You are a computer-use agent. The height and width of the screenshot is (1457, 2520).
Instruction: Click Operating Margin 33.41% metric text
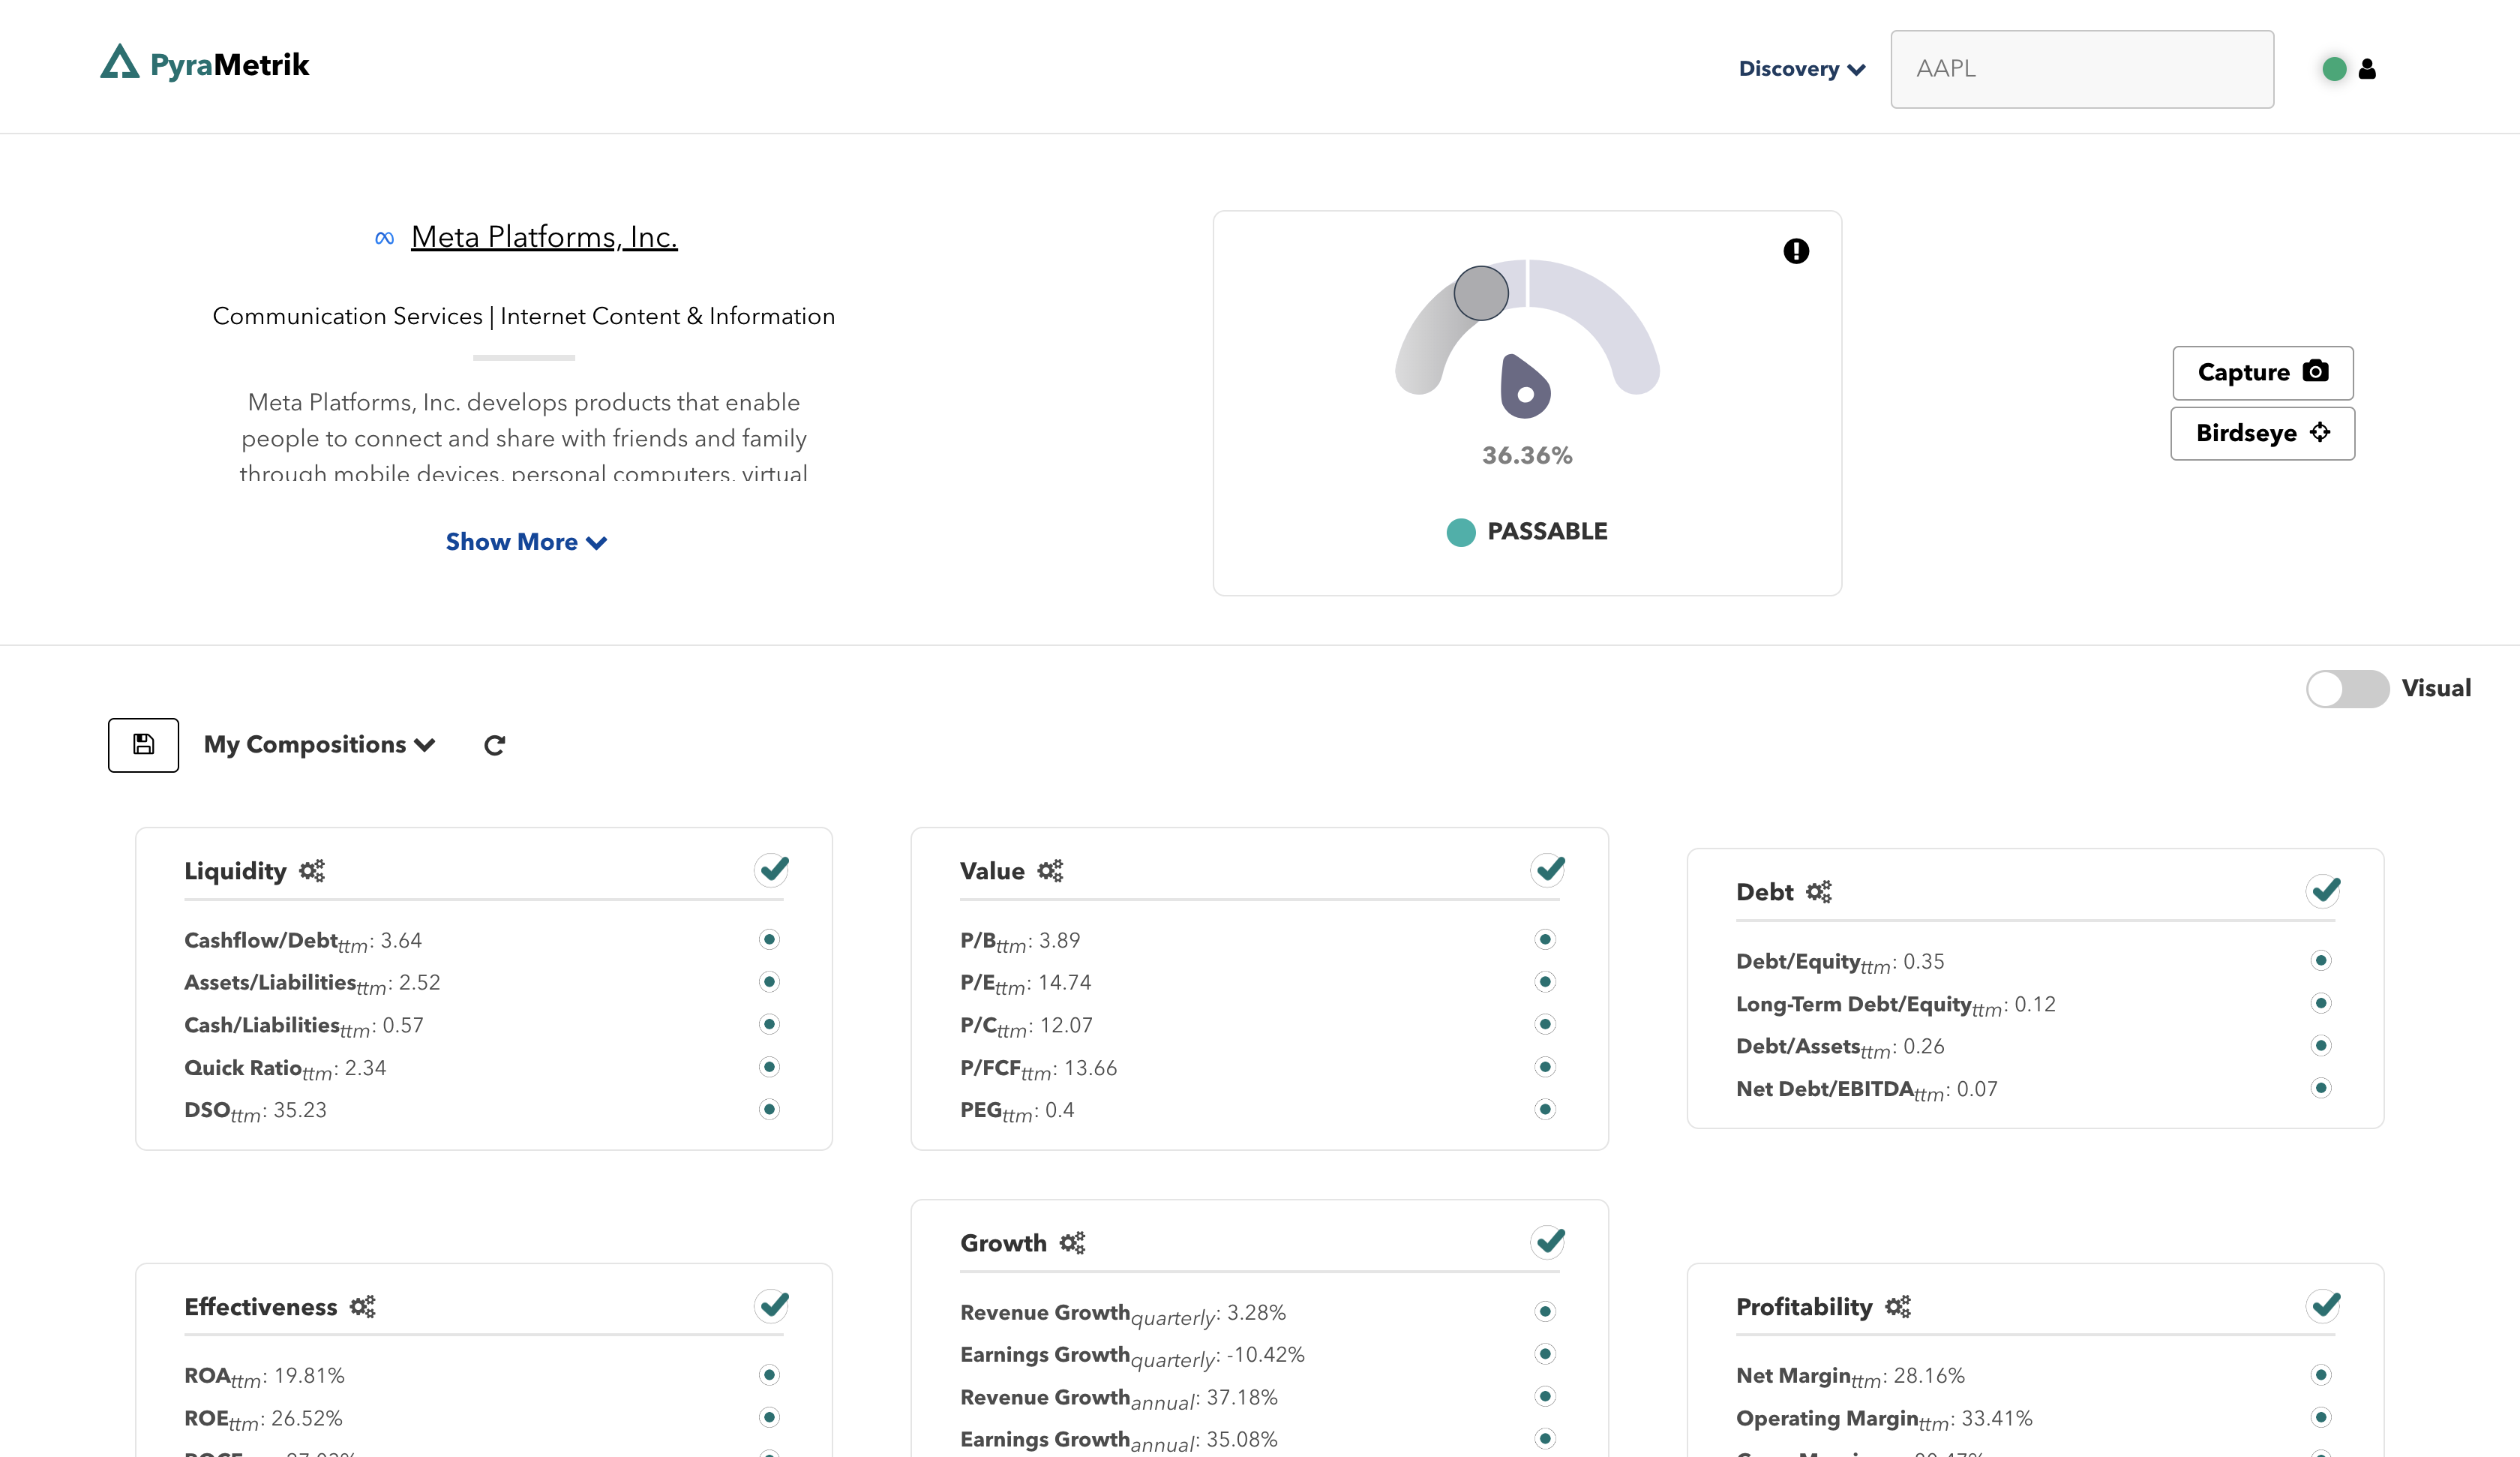1884,1419
